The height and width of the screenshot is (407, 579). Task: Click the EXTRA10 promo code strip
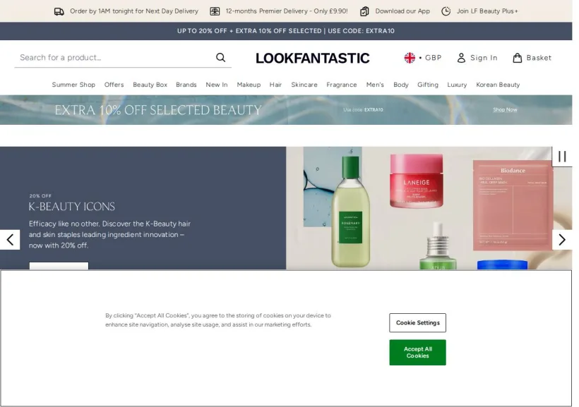(x=286, y=31)
